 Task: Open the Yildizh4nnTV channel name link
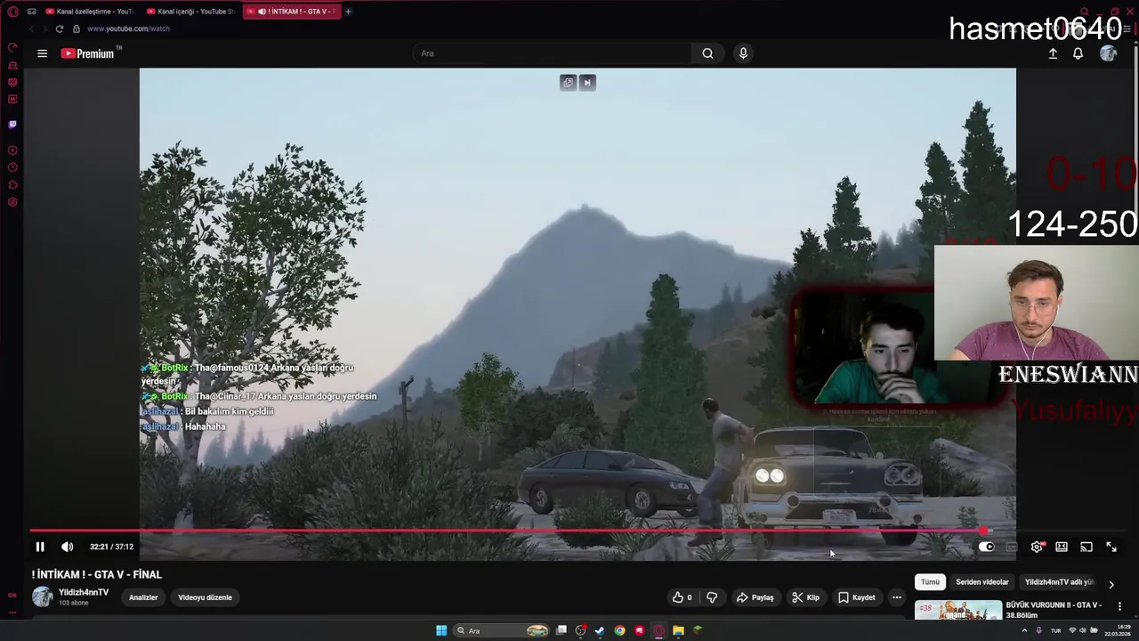point(84,592)
